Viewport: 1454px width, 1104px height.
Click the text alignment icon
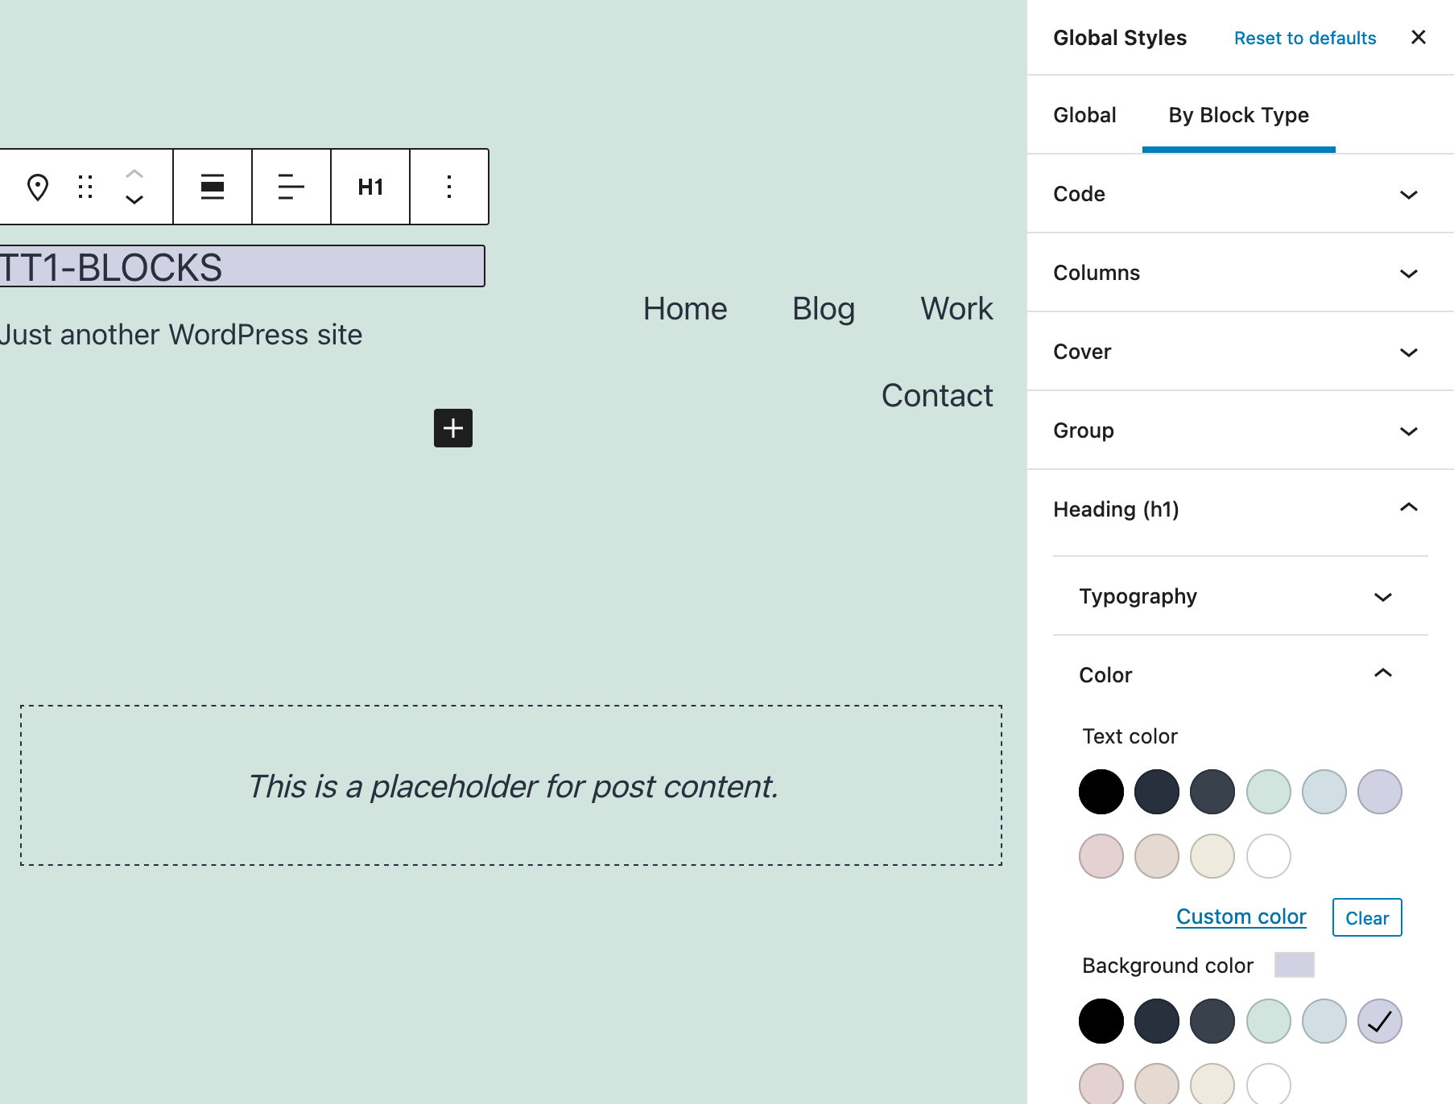point(291,187)
